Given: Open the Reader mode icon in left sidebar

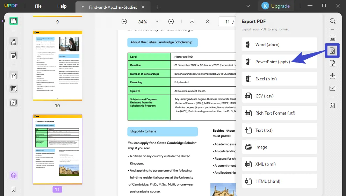Looking at the screenshot, I should click(x=14, y=21).
